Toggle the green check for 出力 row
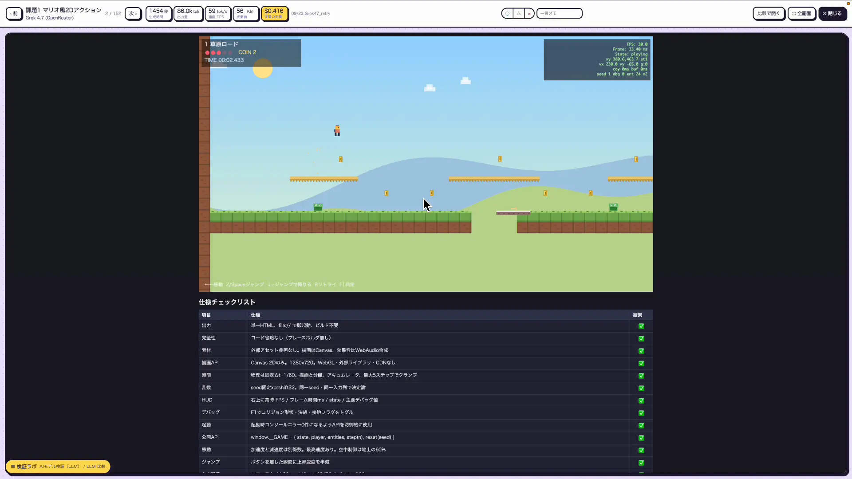 click(641, 326)
